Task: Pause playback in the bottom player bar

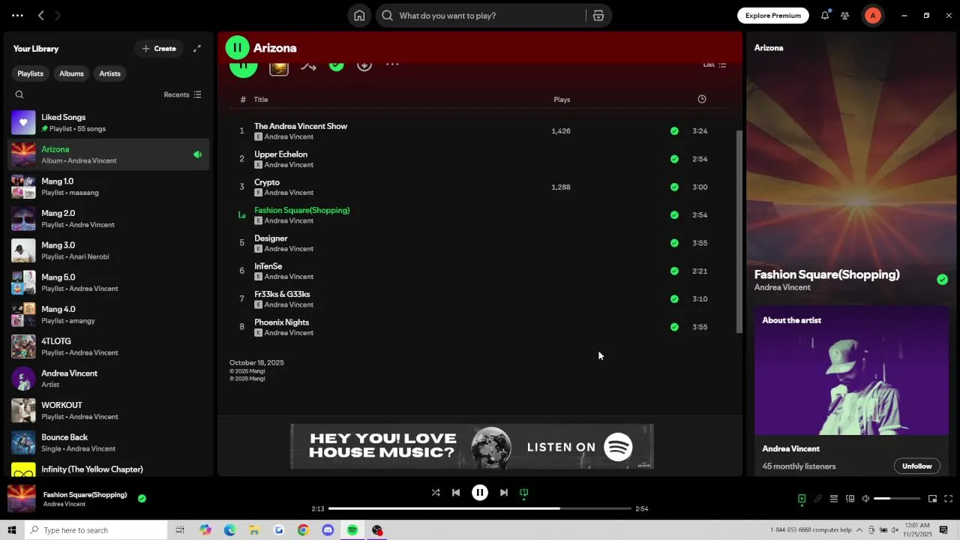Action: (480, 493)
